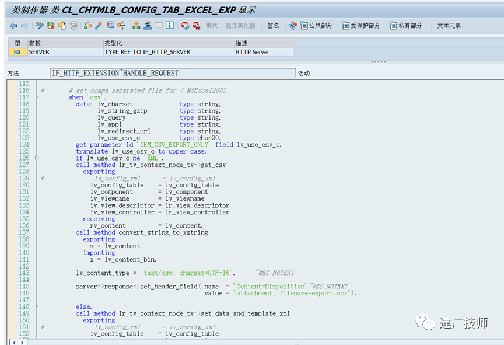
Task: Open the Where-Used List icon
Action: tap(121, 26)
